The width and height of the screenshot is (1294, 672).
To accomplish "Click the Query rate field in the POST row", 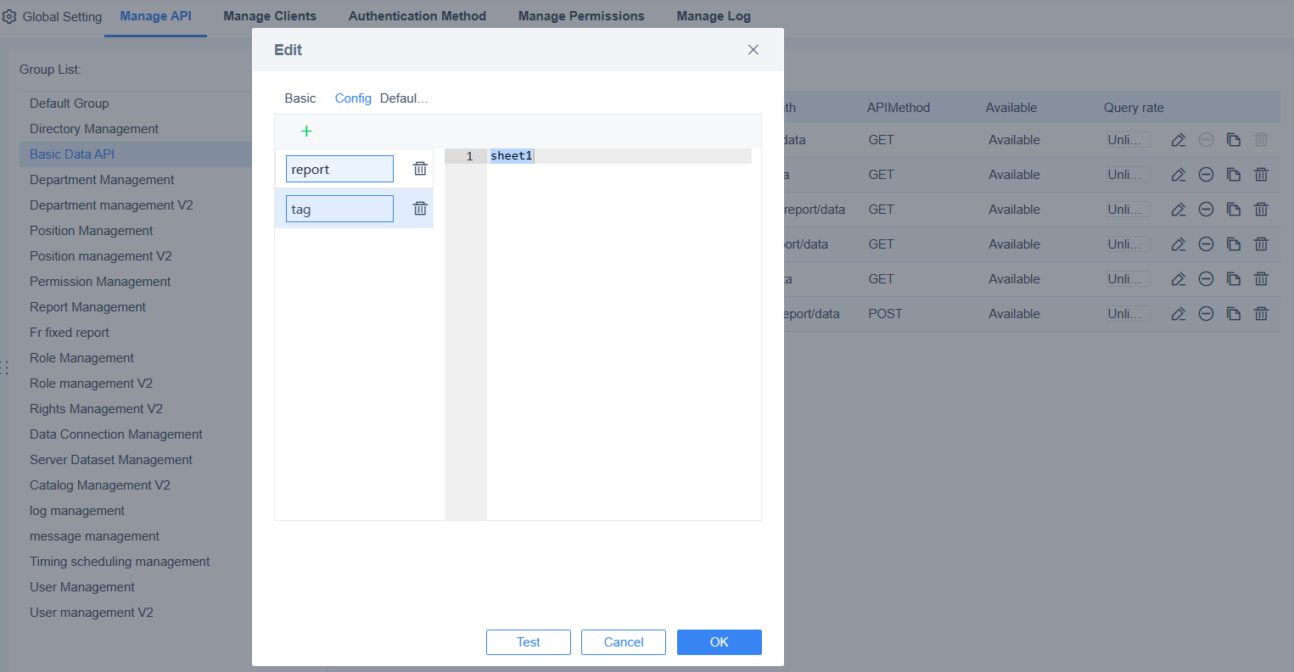I will [x=1129, y=314].
